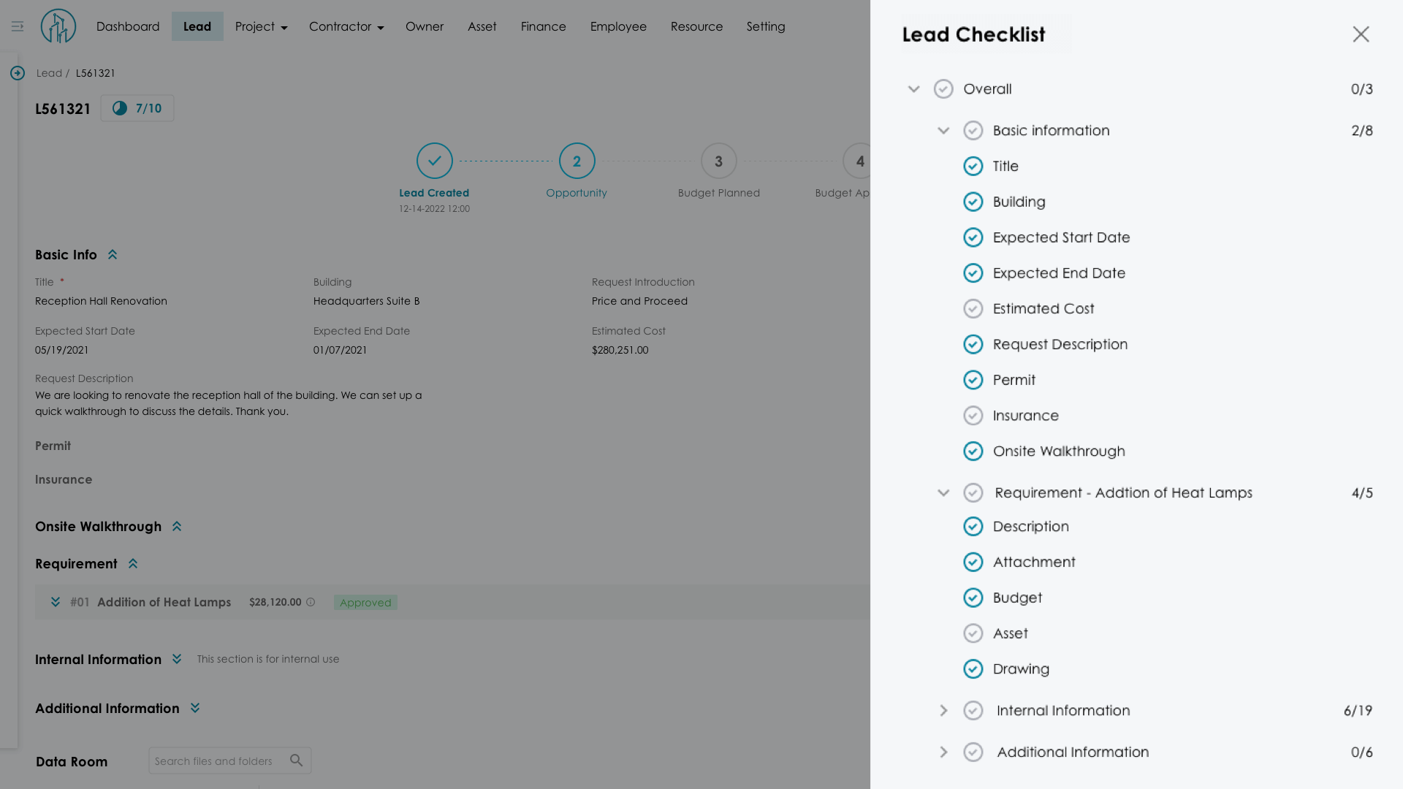Go to the Dashboard tab
The image size is (1403, 789).
(128, 26)
